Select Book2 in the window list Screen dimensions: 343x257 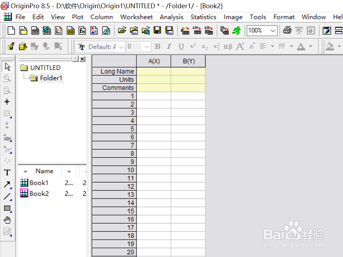[x=39, y=194]
